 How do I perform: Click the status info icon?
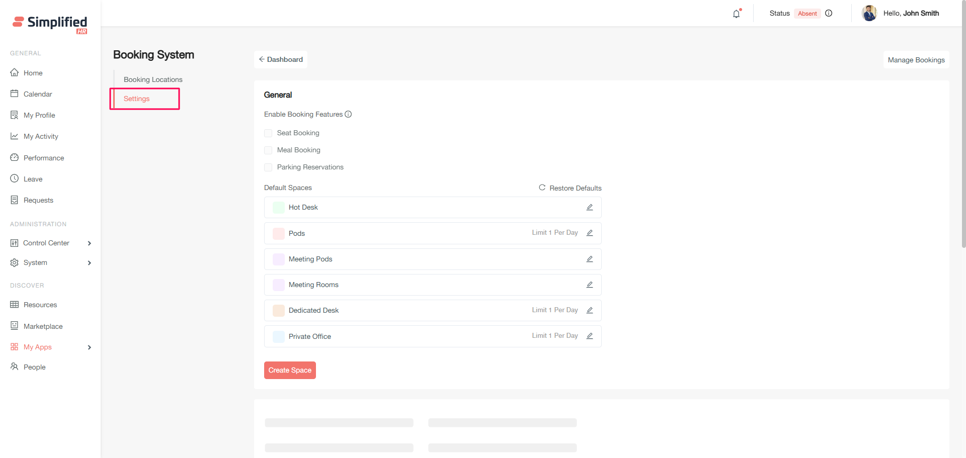[x=829, y=14]
